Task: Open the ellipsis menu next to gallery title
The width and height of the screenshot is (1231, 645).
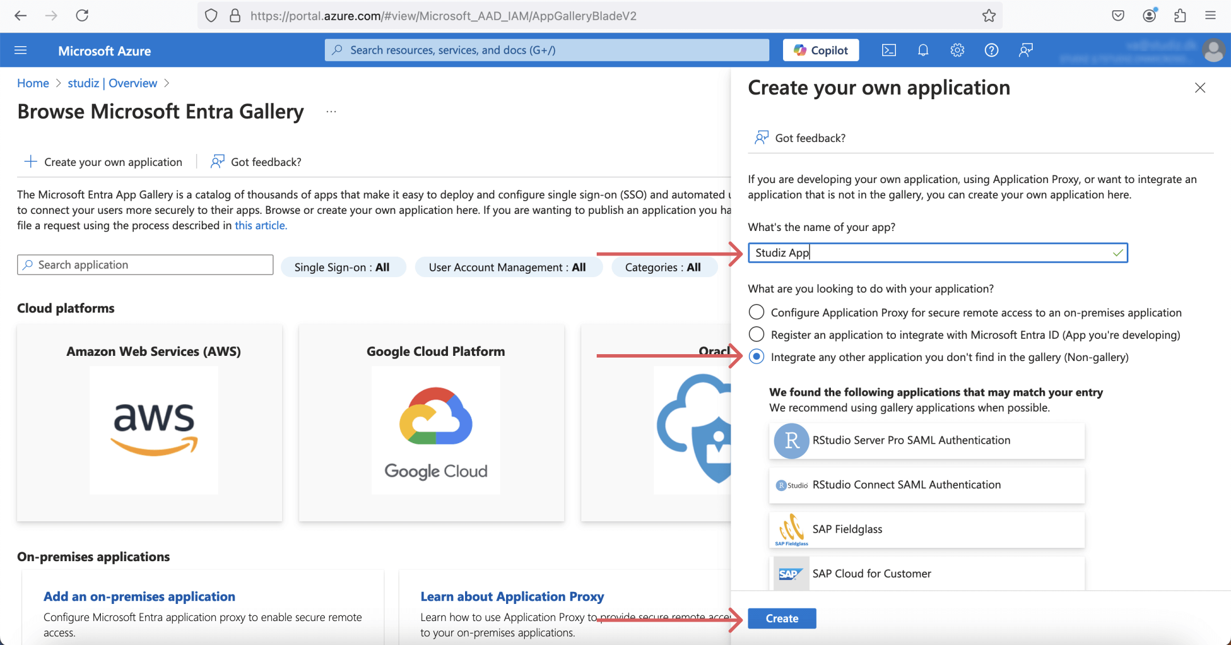Action: pyautogui.click(x=331, y=112)
